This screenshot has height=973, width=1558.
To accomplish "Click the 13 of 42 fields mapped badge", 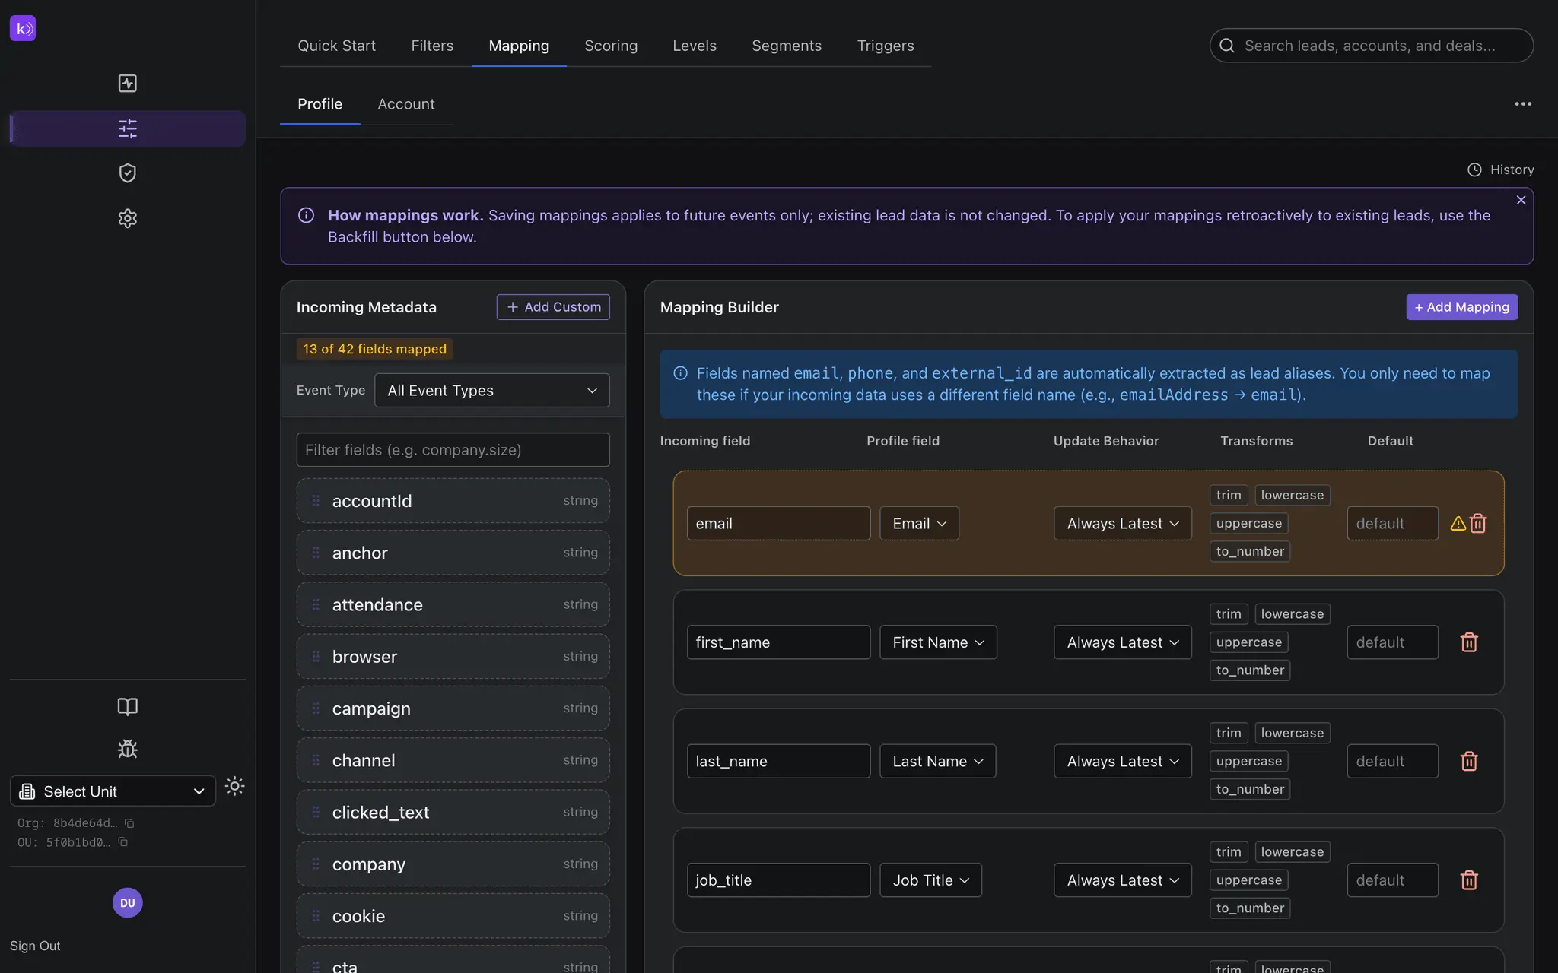I will click(x=375, y=349).
